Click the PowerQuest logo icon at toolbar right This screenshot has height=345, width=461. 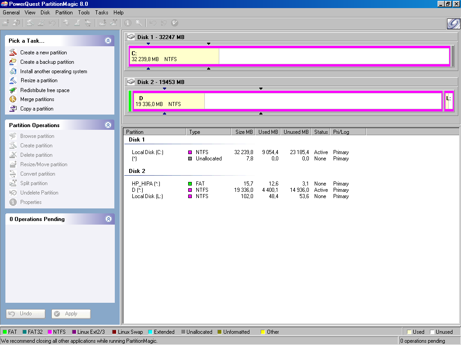point(453,23)
